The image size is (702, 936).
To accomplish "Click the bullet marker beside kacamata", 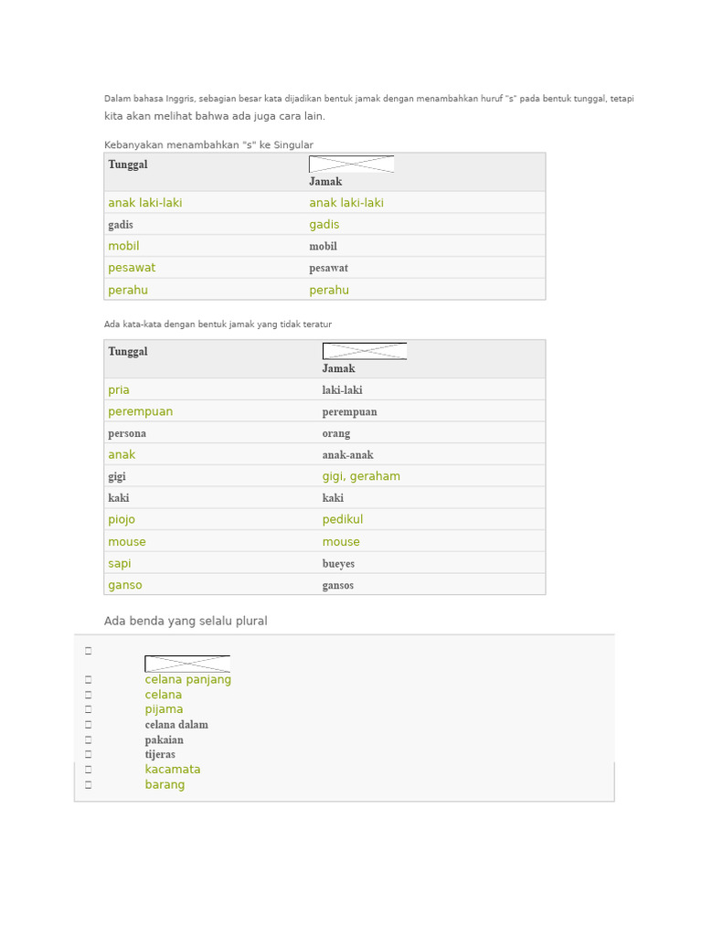I will (89, 770).
